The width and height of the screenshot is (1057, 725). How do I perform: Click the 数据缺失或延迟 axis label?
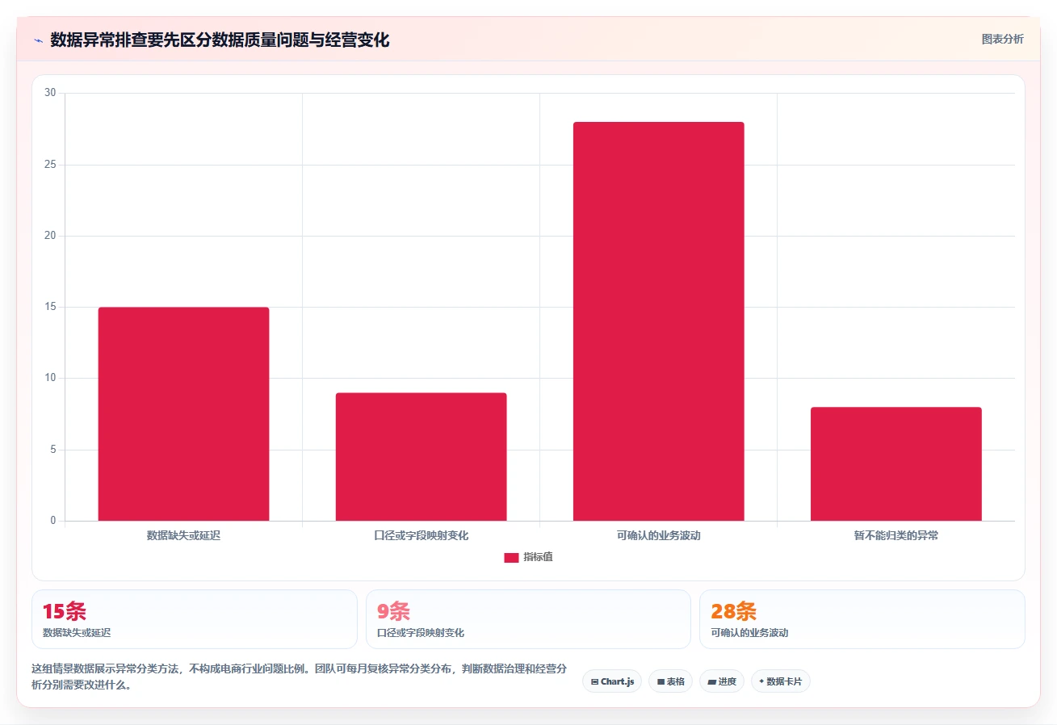coord(183,535)
